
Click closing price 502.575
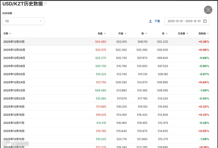101,50
